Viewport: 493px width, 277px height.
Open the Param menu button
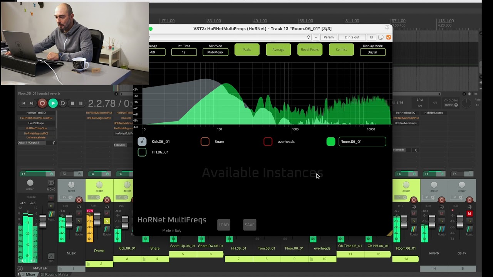329,37
